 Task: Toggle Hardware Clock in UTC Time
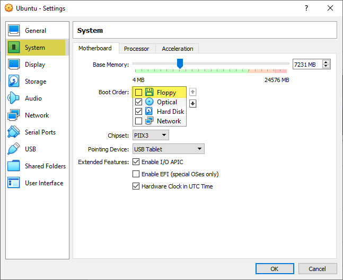point(136,186)
